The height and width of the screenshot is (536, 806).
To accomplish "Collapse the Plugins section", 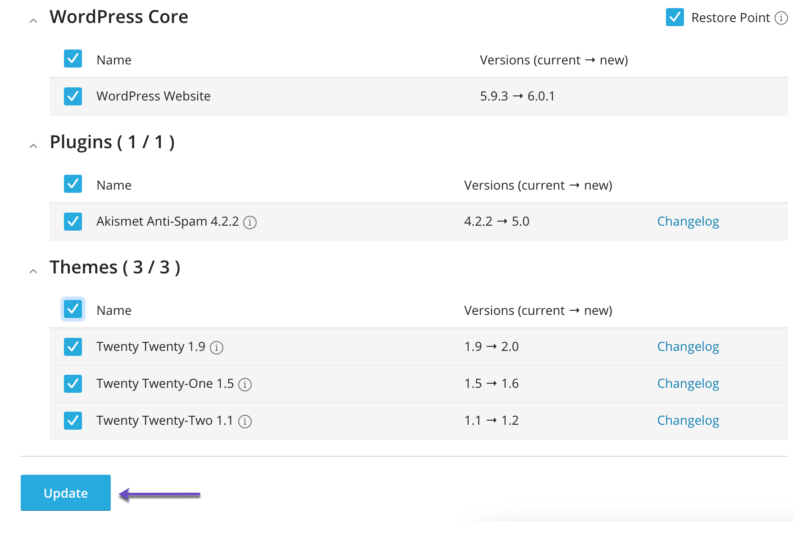I will point(33,146).
